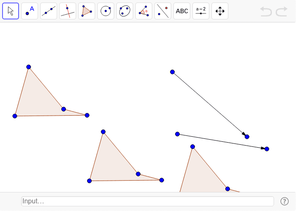This screenshot has height=211, width=296.
Task: Click start point of the long vector
Action: pos(173,72)
